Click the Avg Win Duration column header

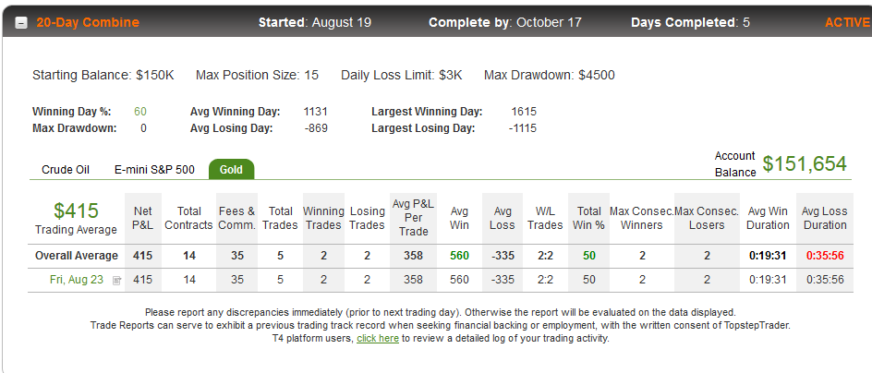768,218
